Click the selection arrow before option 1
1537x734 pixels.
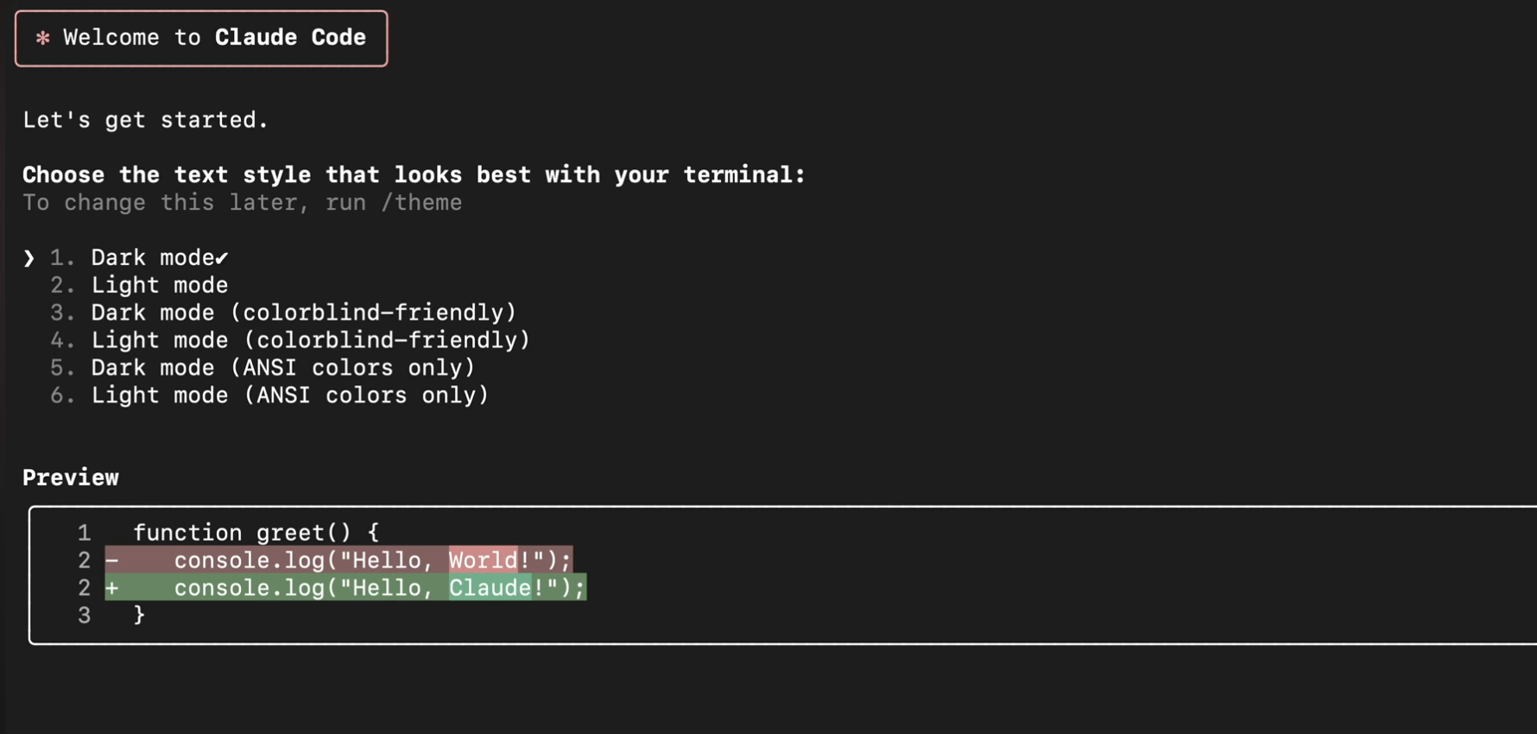pos(29,258)
